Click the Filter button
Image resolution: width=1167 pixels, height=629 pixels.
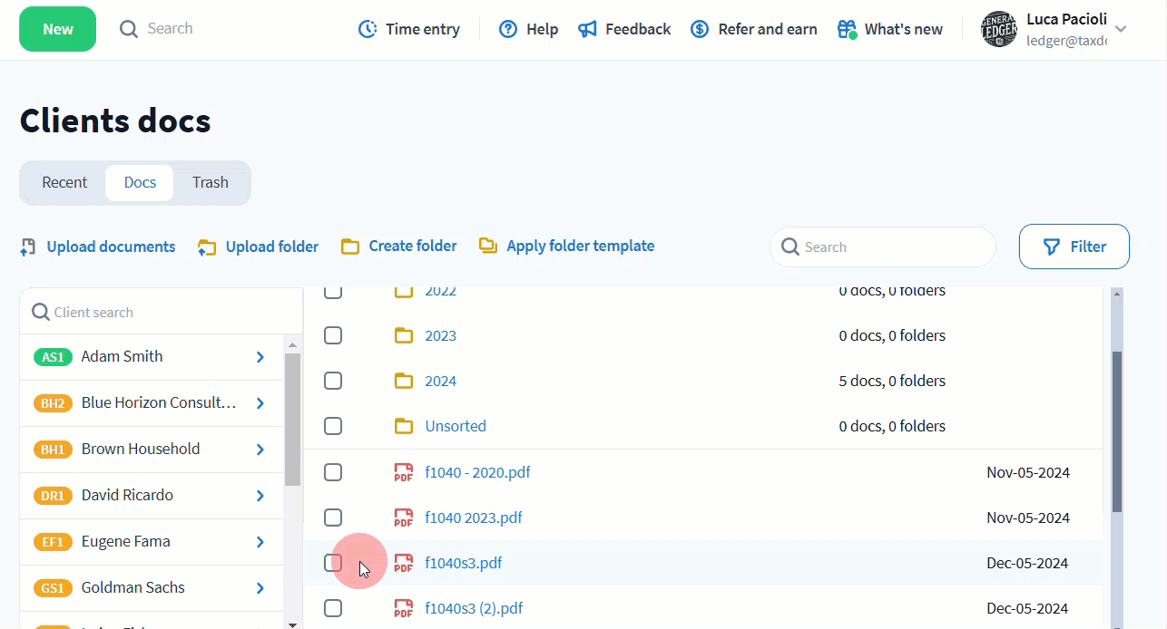click(1074, 247)
